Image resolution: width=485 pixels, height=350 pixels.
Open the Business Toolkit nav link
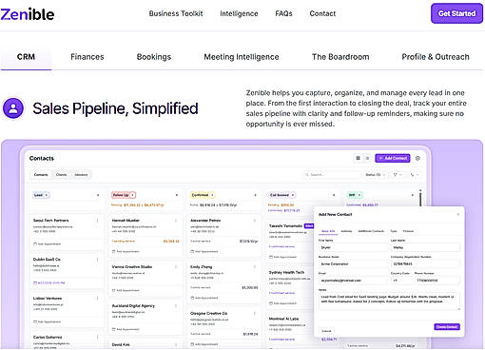(176, 13)
